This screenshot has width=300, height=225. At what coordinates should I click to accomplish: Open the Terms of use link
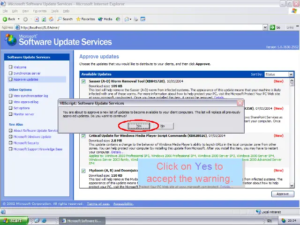click(x=98, y=204)
